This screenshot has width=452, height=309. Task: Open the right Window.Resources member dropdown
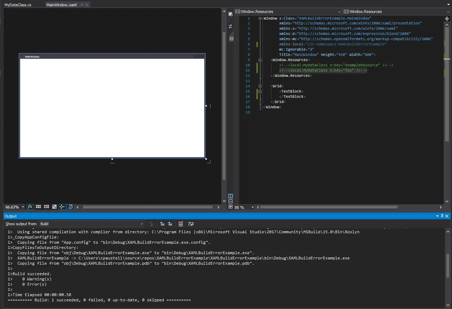[x=397, y=12]
